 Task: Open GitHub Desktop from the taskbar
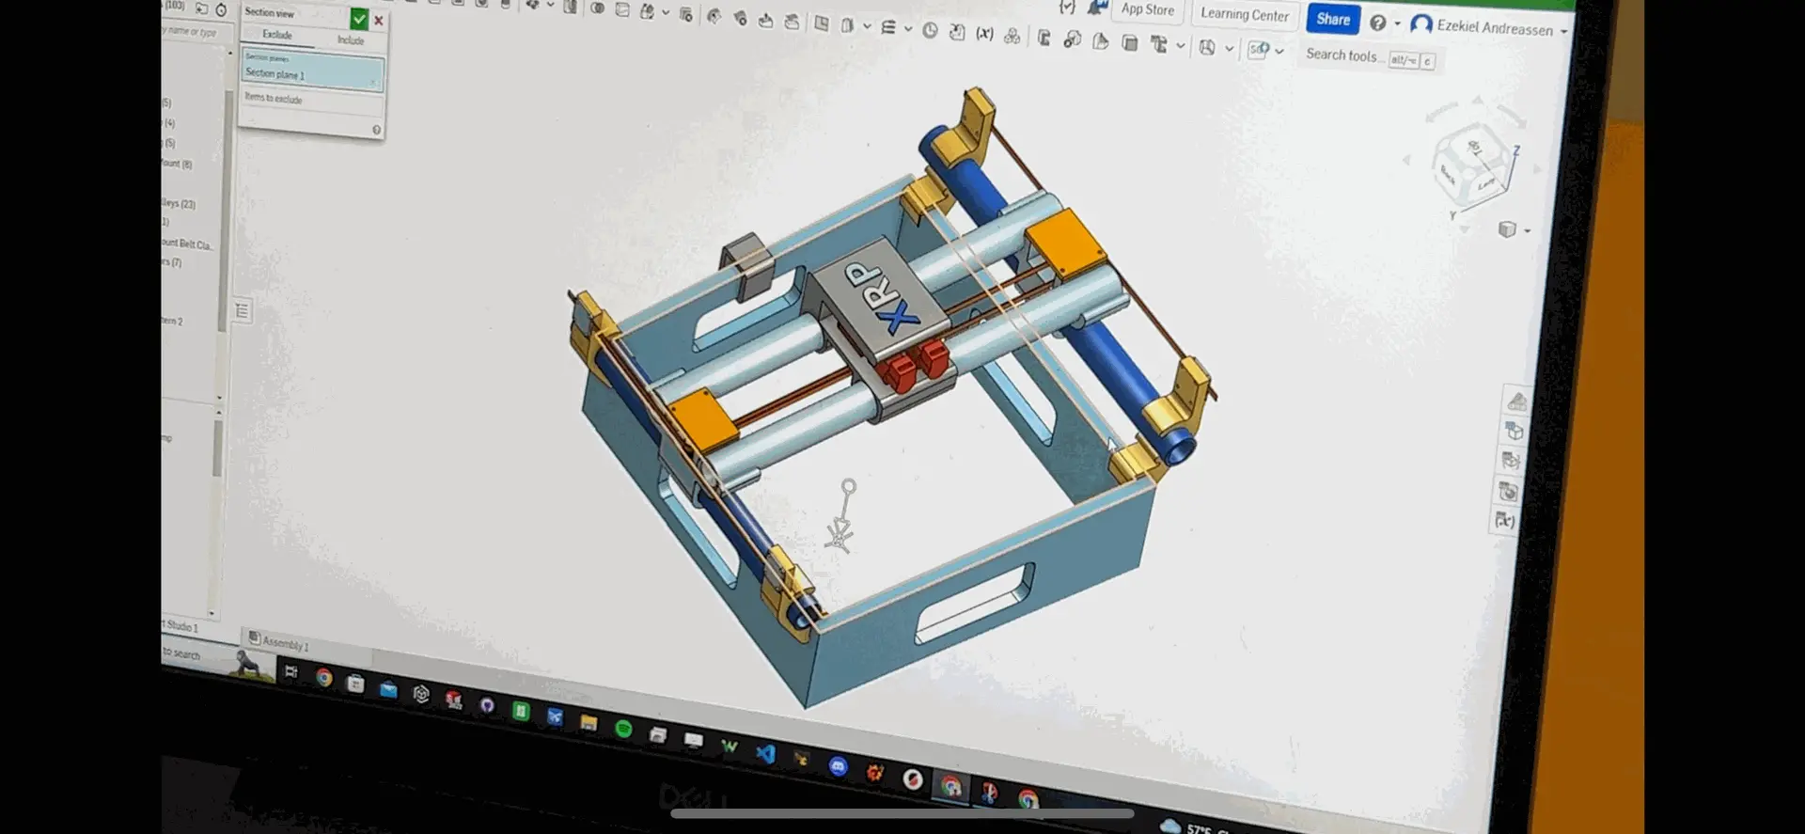click(x=486, y=704)
